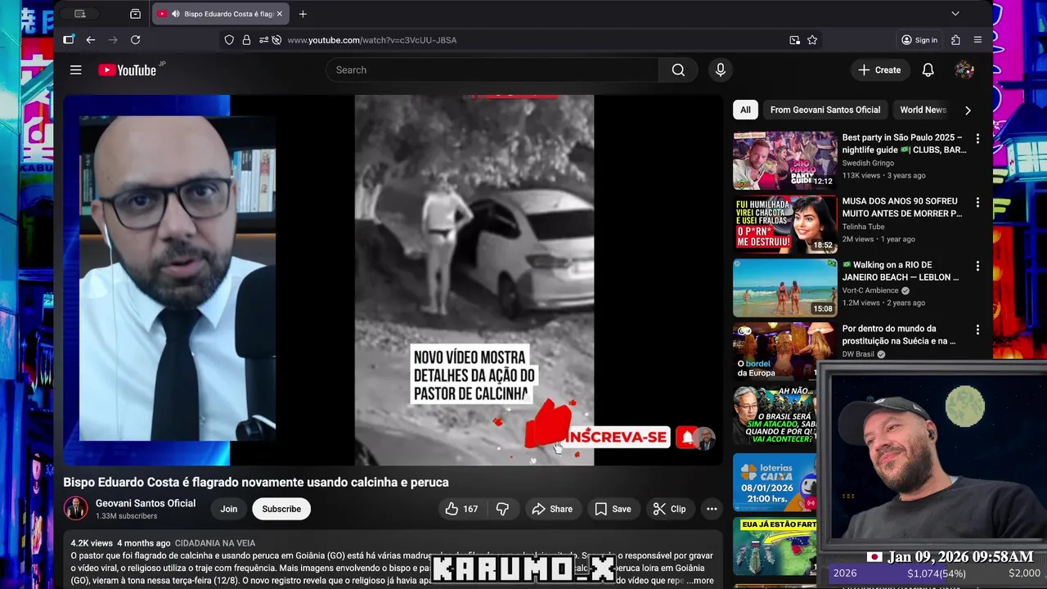Open Geovani Santos Oficial channel avatar

pyautogui.click(x=76, y=509)
